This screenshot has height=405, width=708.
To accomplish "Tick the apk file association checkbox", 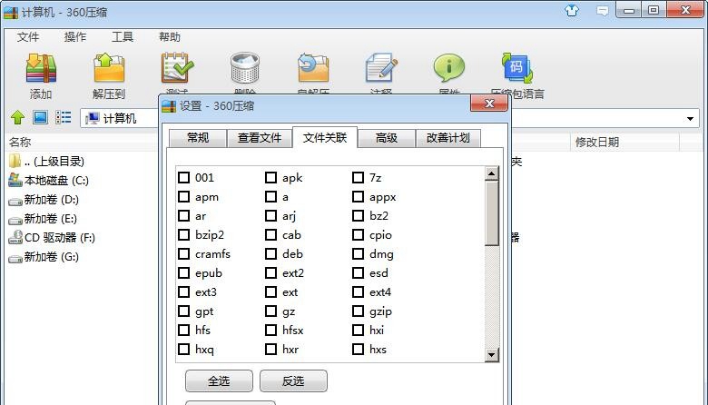I will [270, 177].
